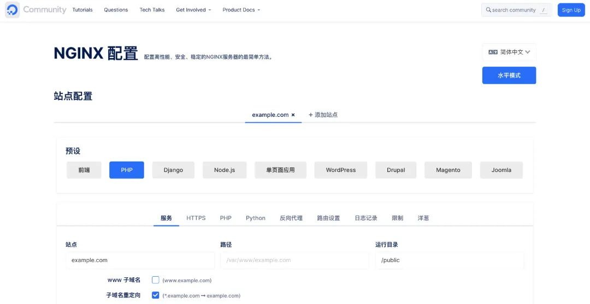This screenshot has height=304, width=590.
Task: Choose the WordPress preset
Action: pos(340,170)
